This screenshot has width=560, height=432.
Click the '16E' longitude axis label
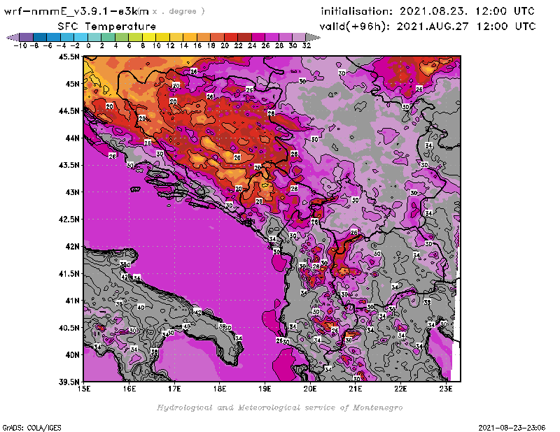point(129,389)
